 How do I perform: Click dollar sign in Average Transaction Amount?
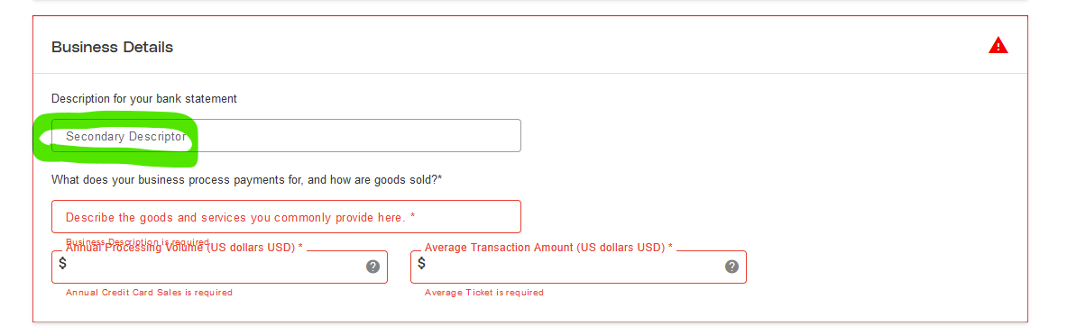(x=421, y=263)
